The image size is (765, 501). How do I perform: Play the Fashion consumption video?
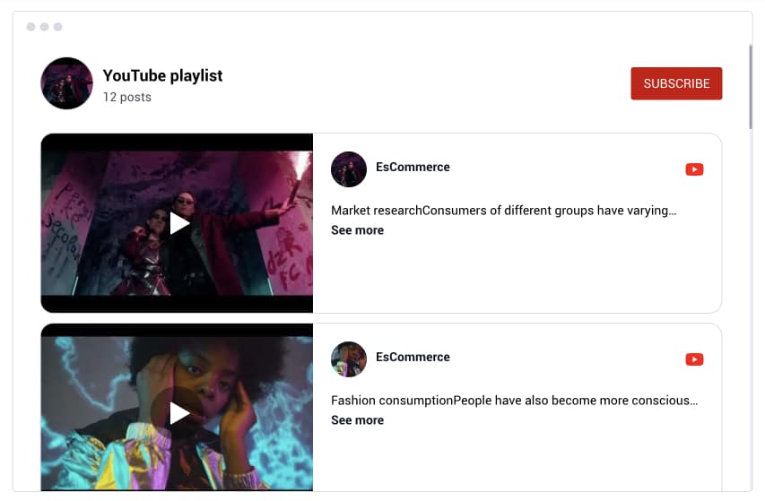coord(179,413)
